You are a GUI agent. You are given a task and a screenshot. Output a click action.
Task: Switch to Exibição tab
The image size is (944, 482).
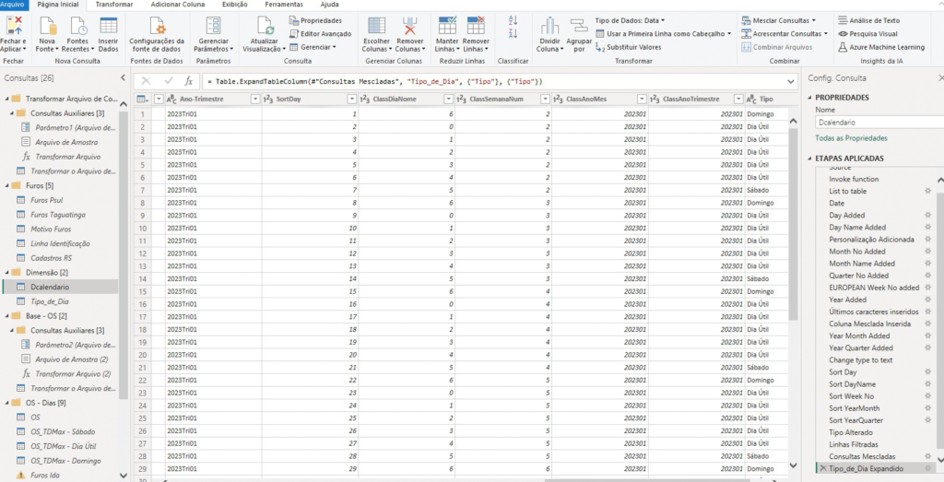(x=235, y=5)
